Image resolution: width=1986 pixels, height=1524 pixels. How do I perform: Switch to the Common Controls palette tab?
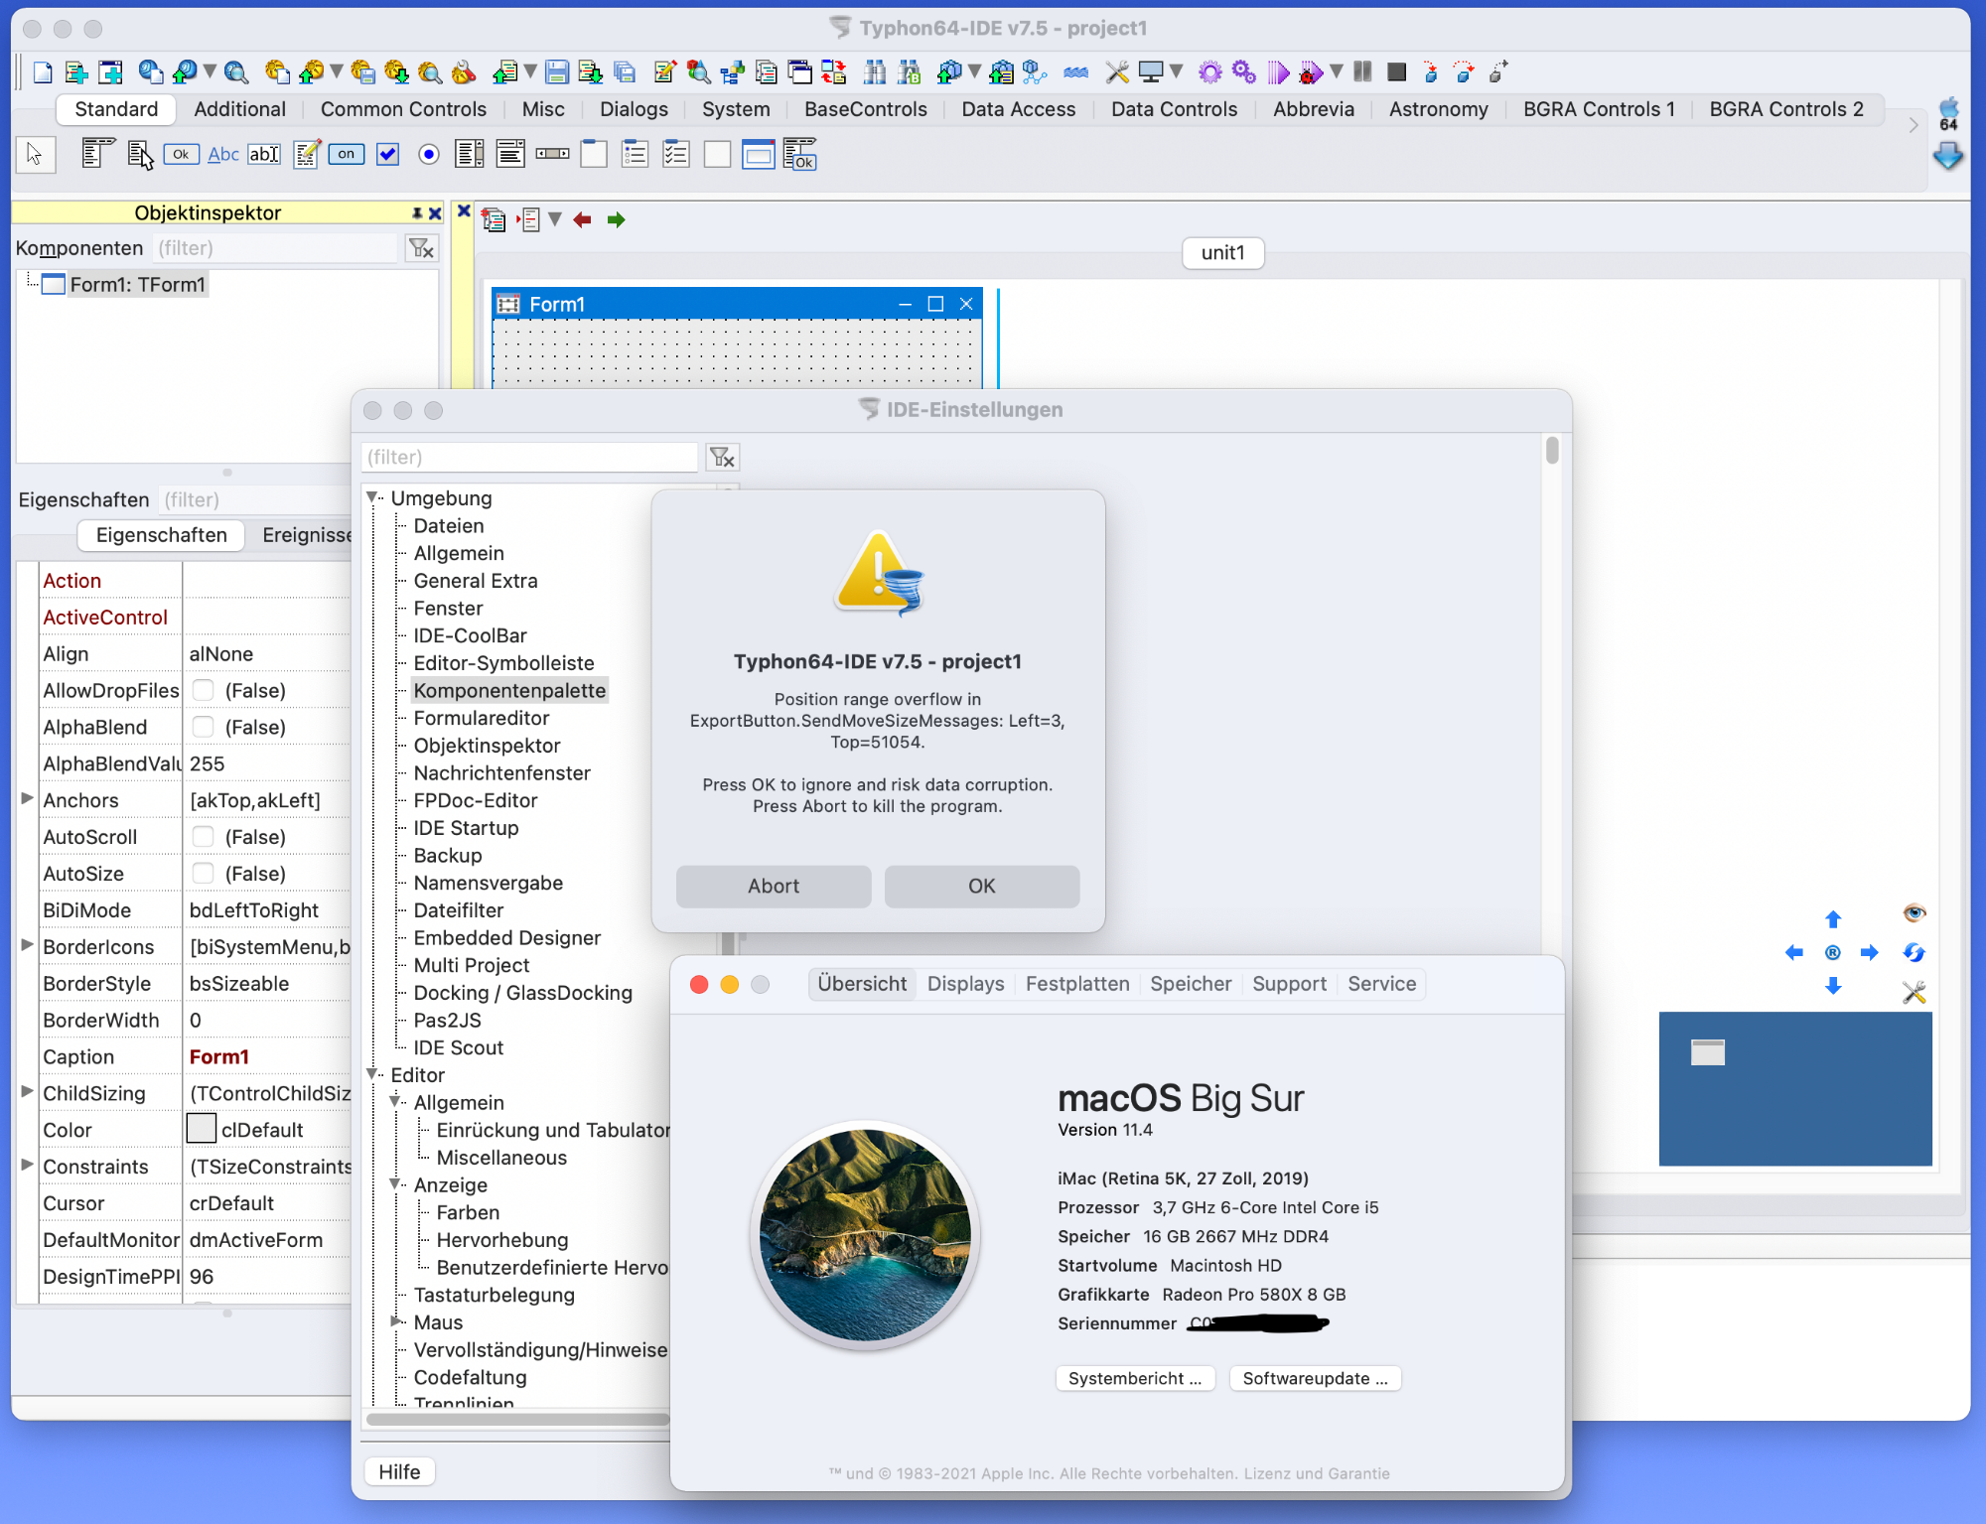coord(403,109)
